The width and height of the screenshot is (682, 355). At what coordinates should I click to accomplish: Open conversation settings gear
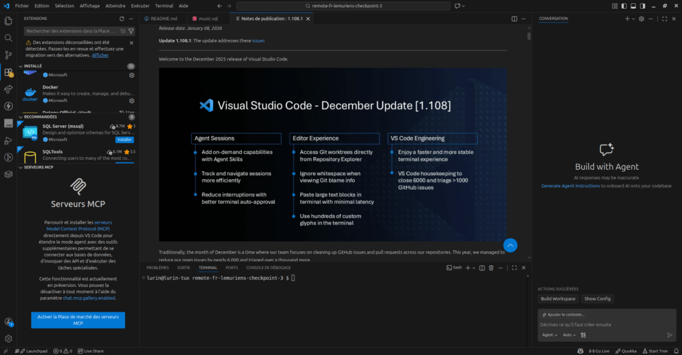(641, 19)
